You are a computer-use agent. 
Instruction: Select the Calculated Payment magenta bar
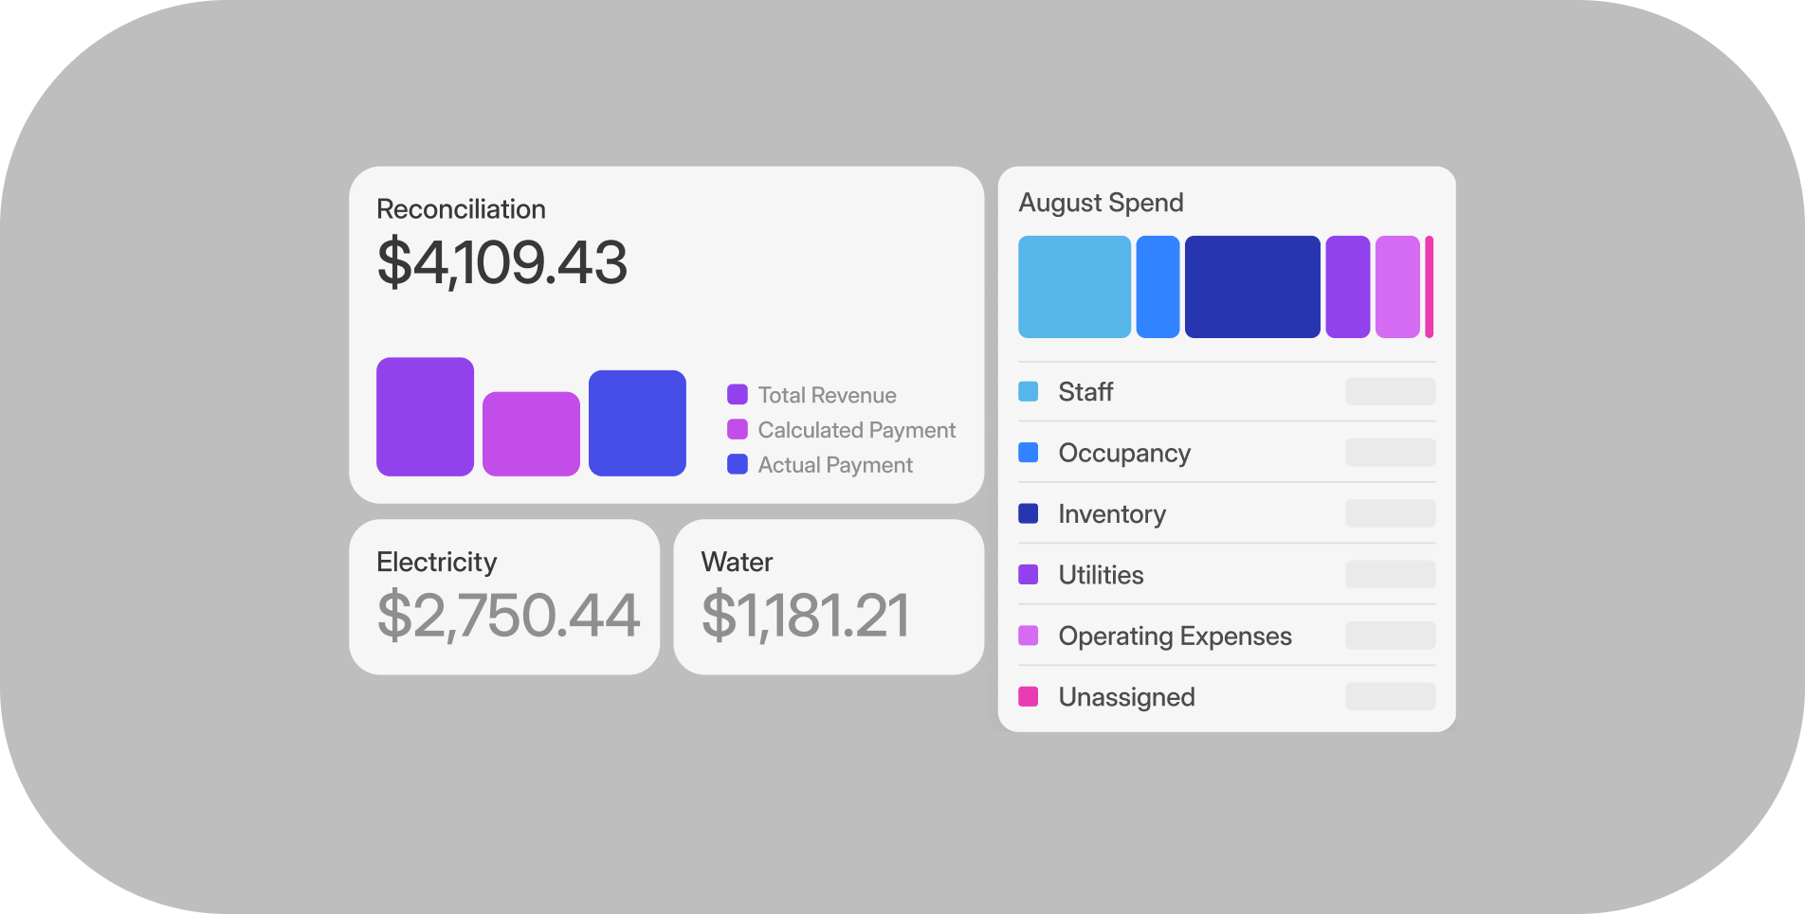(531, 434)
